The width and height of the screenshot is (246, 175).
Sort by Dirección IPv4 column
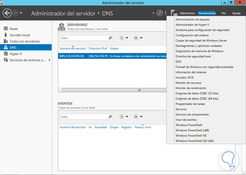(98, 48)
